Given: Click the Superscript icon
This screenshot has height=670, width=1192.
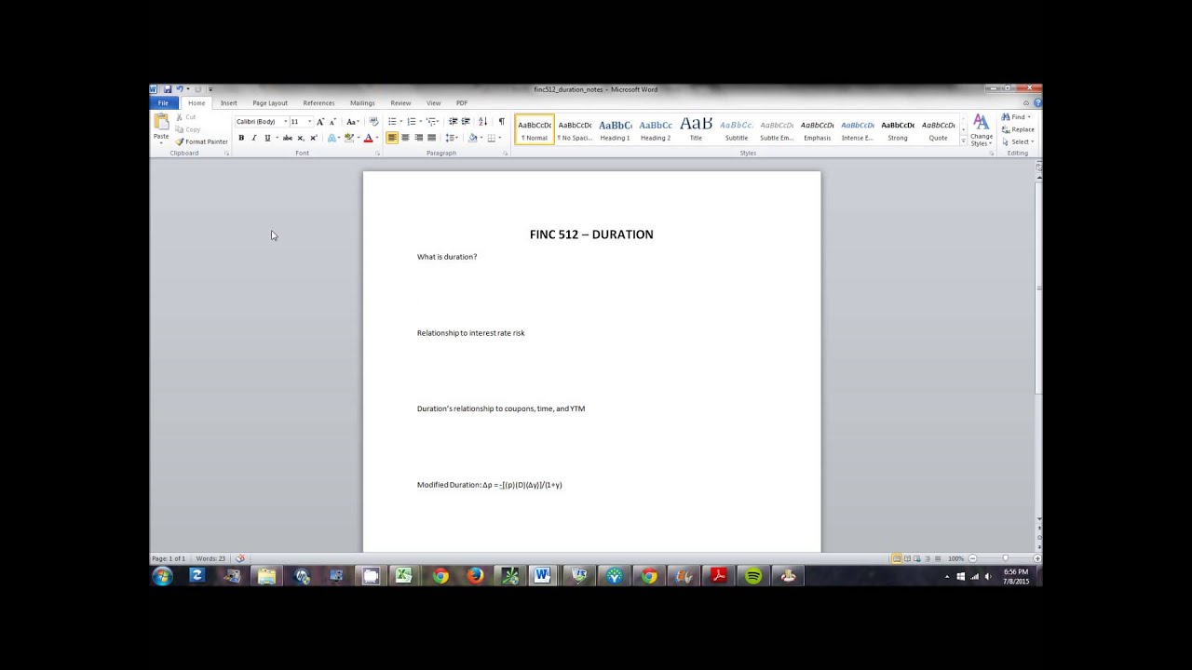Looking at the screenshot, I should point(313,138).
